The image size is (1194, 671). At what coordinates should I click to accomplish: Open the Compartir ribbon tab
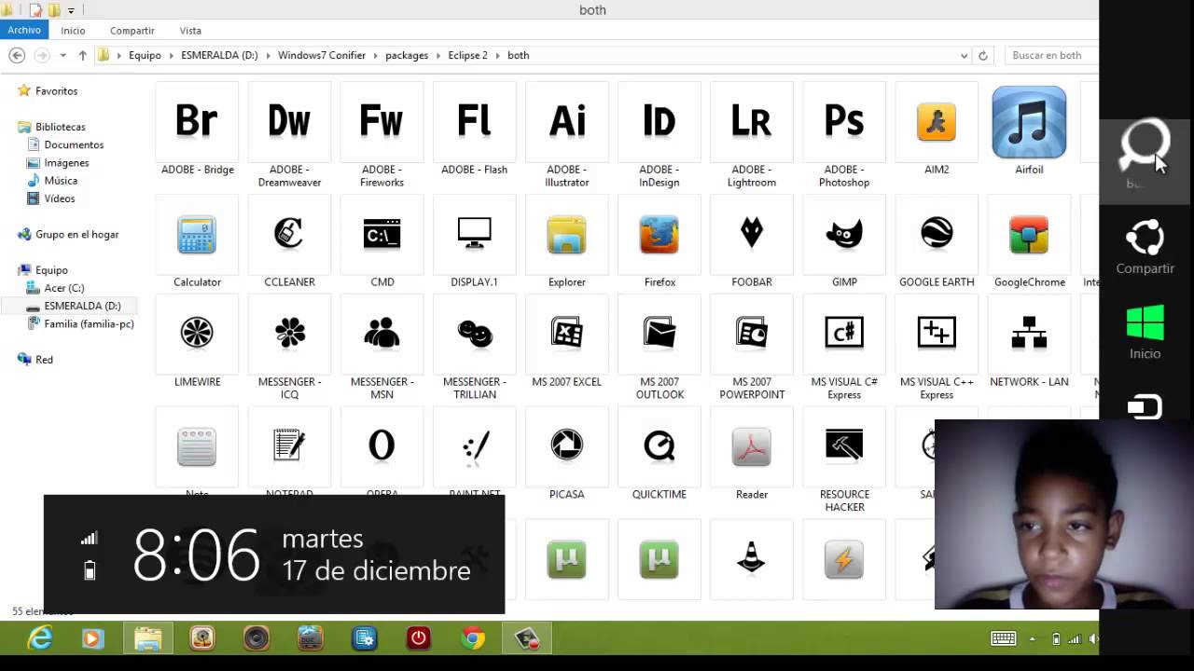[132, 31]
